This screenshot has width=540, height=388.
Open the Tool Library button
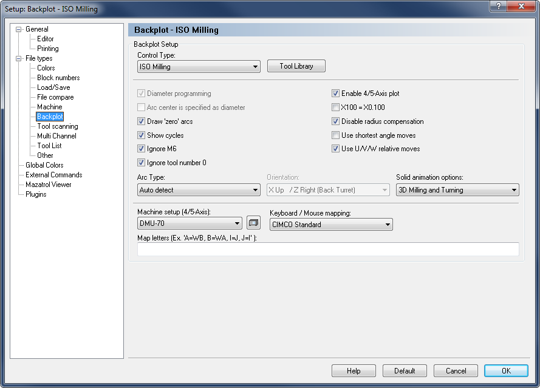(296, 66)
